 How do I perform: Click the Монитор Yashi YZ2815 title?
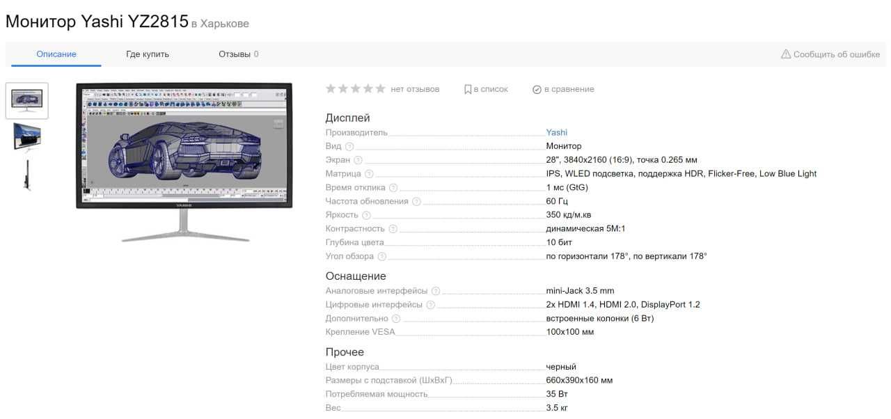coord(97,22)
